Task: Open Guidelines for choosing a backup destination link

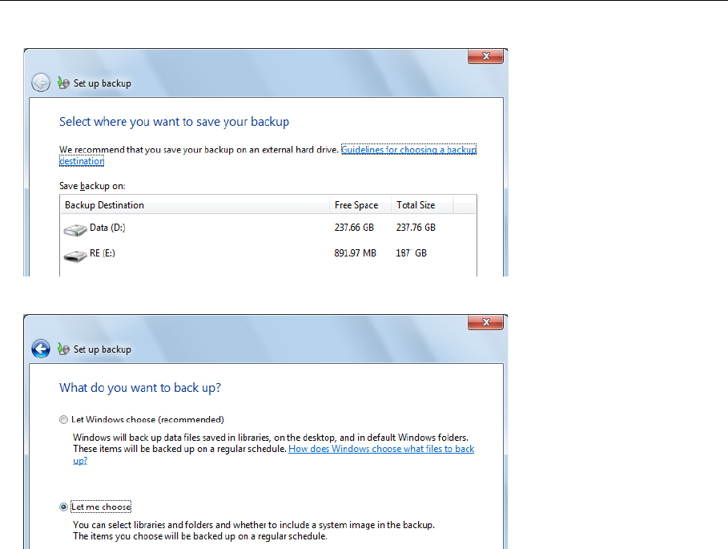Action: (408, 150)
